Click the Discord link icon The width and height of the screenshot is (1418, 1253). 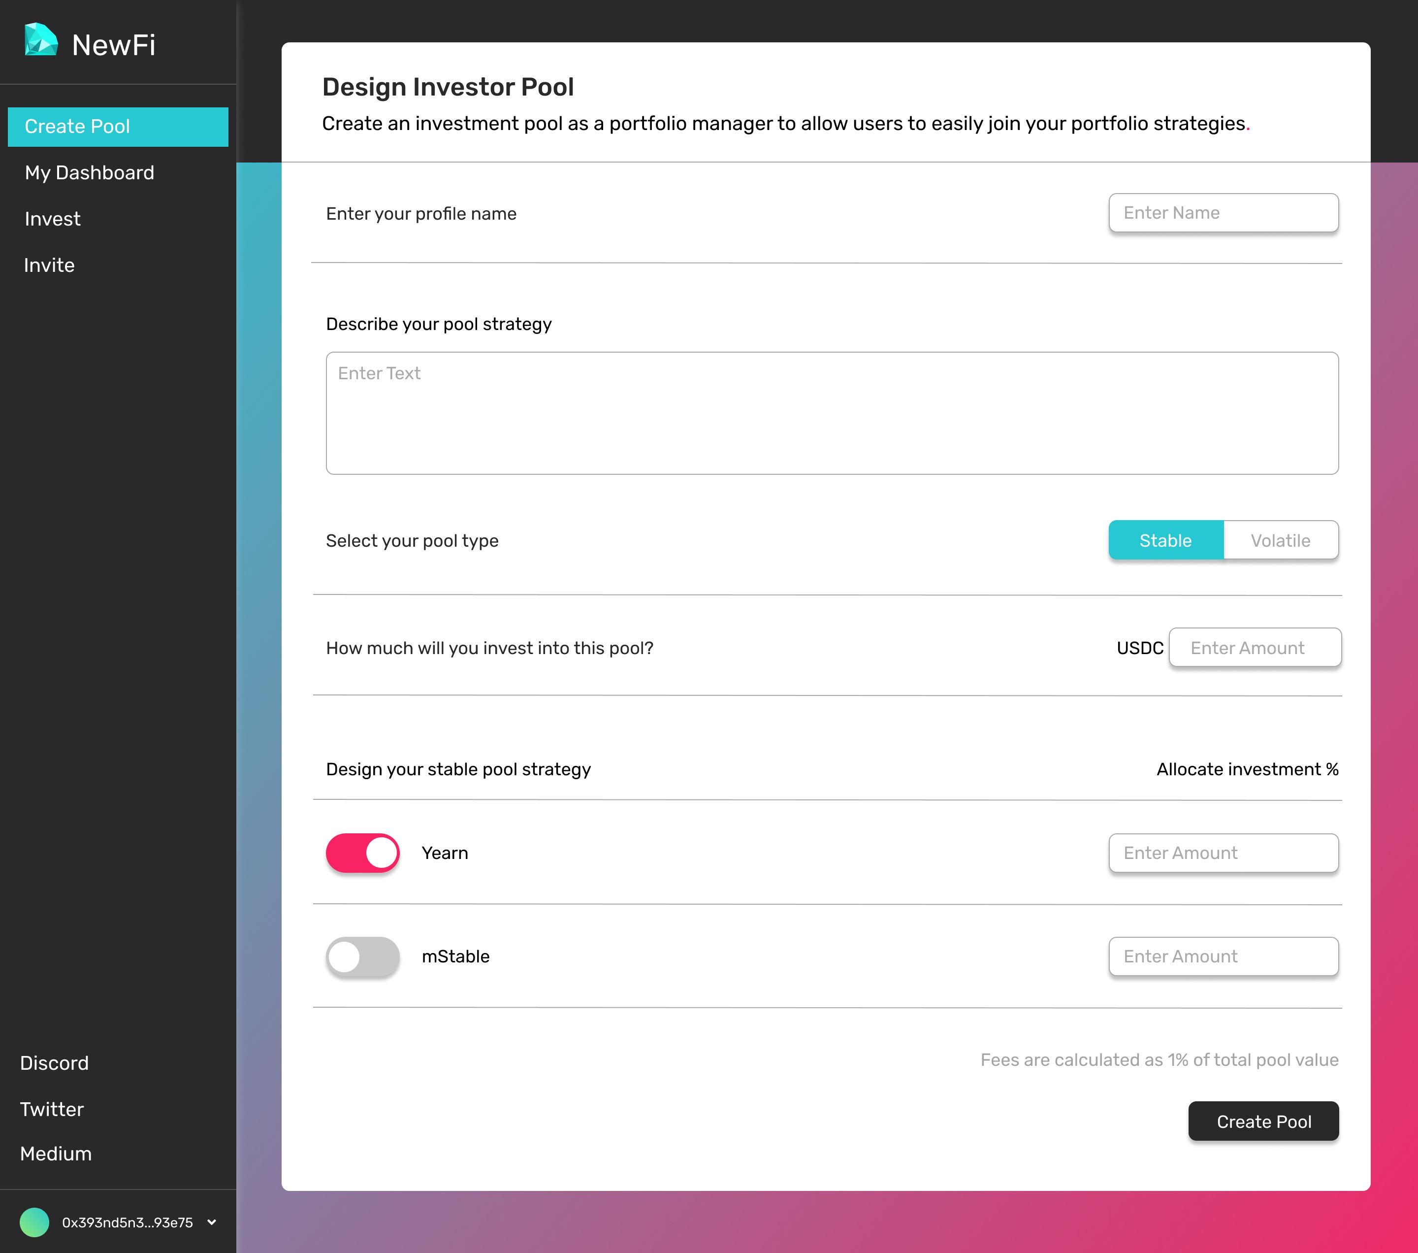tap(54, 1063)
